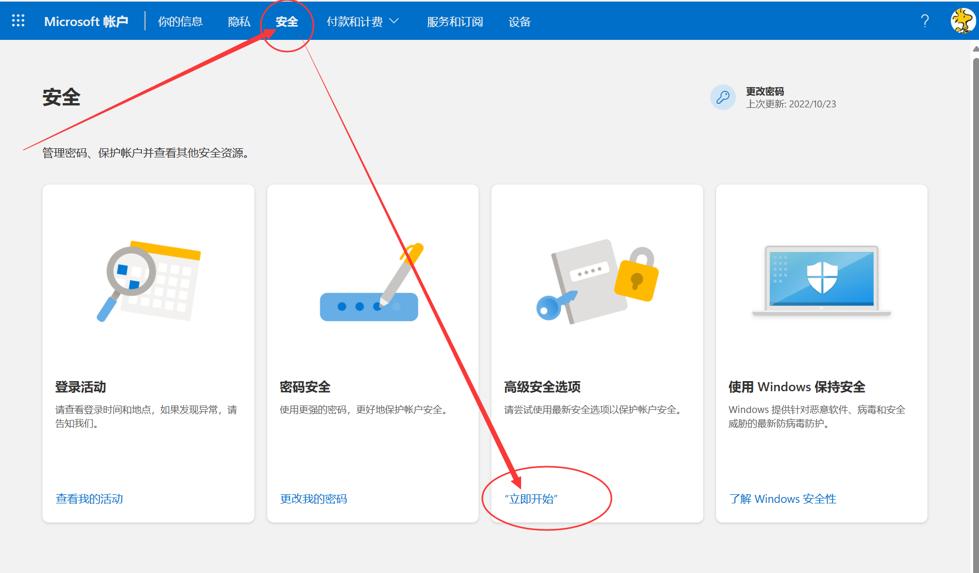Screen dimensions: 979x573
Task: Click the 登录活动 card heading
Action: 81,387
